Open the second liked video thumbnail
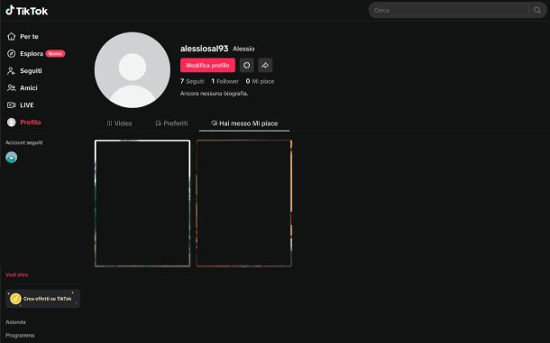This screenshot has width=550, height=343. pyautogui.click(x=243, y=203)
